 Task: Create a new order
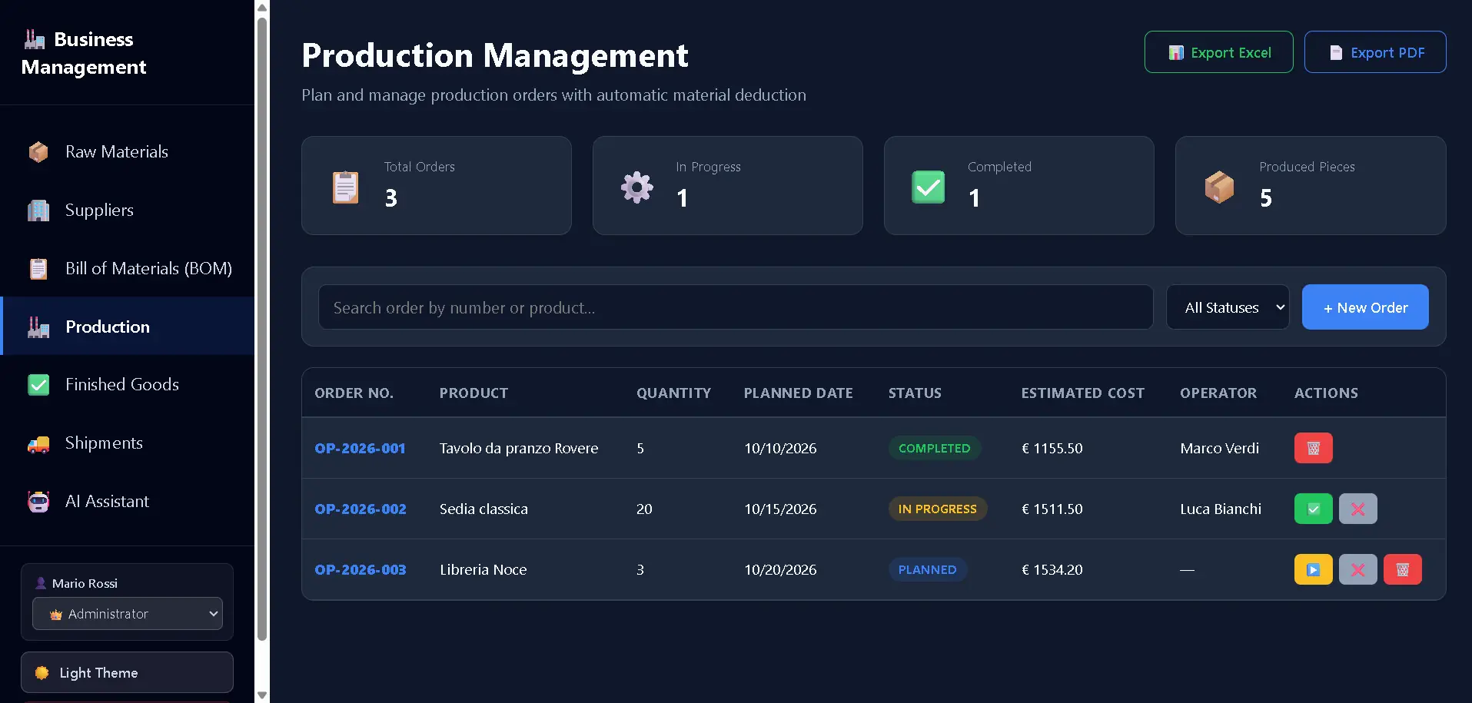point(1365,307)
